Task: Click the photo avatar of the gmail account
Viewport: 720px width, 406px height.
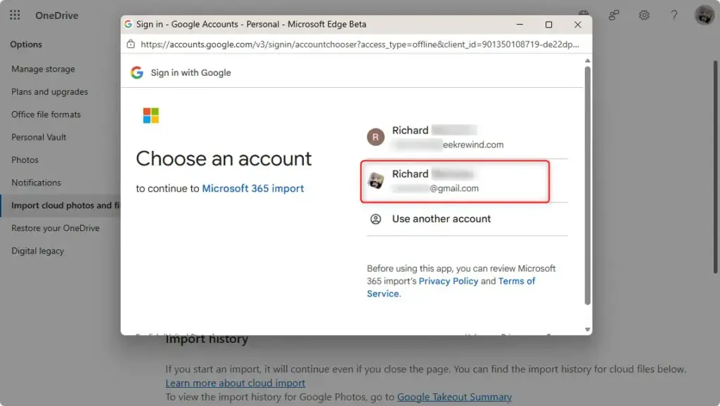Action: [x=375, y=181]
